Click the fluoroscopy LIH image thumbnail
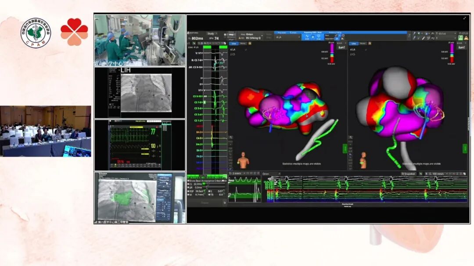This screenshot has width=474, height=266. tap(146, 93)
